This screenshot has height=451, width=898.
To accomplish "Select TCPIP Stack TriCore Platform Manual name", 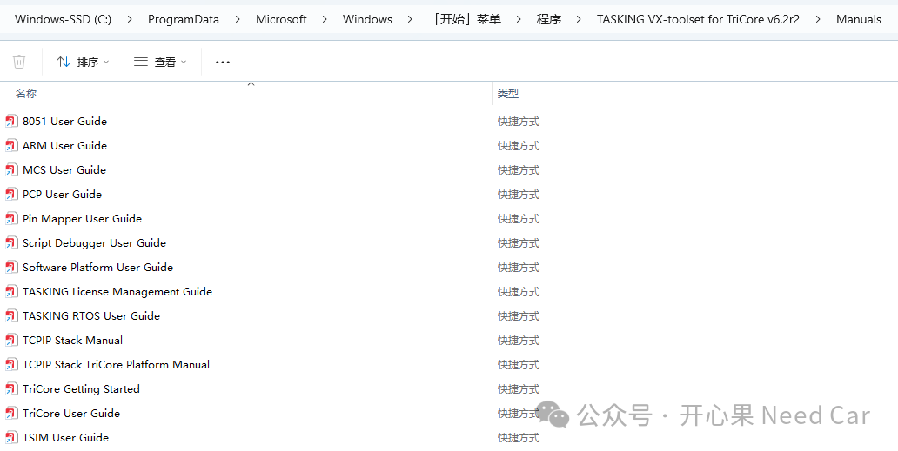I will pos(117,364).
